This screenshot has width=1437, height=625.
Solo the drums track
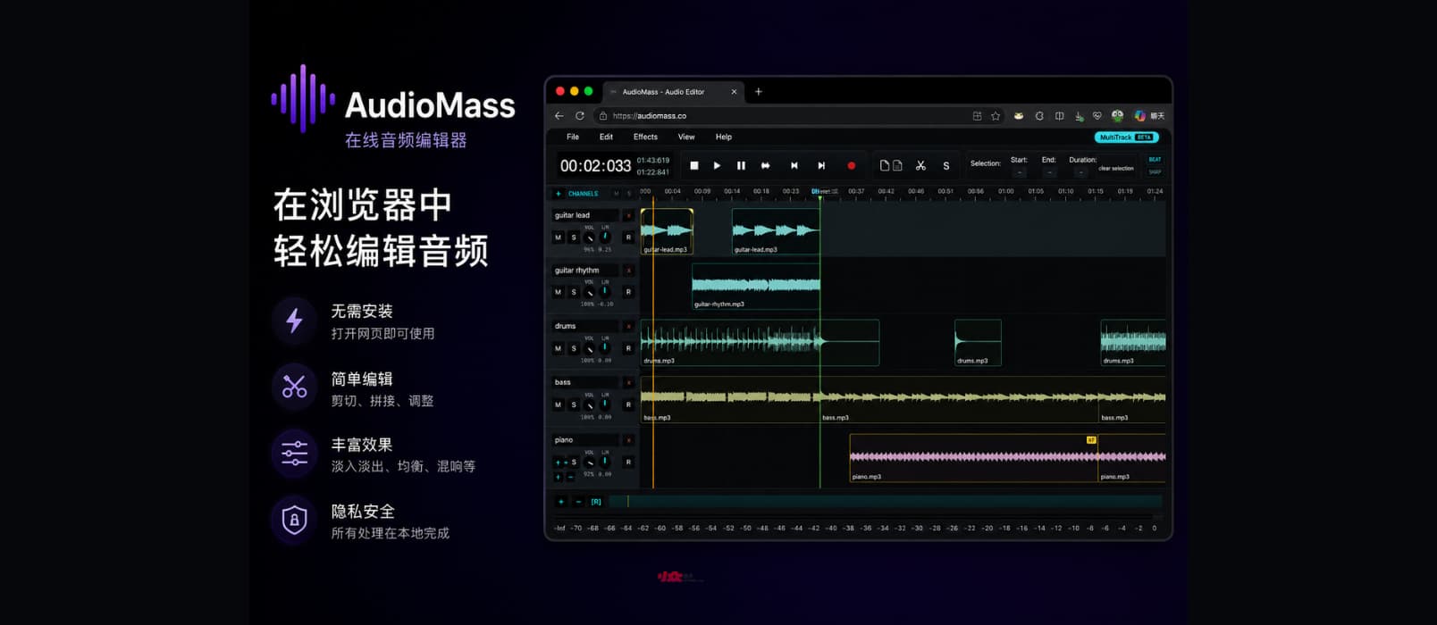pos(574,348)
